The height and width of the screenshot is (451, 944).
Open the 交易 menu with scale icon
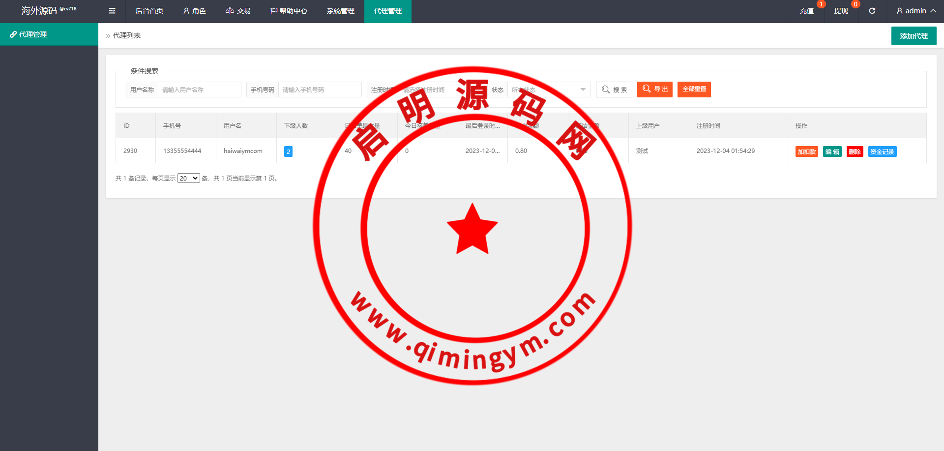pyautogui.click(x=238, y=11)
